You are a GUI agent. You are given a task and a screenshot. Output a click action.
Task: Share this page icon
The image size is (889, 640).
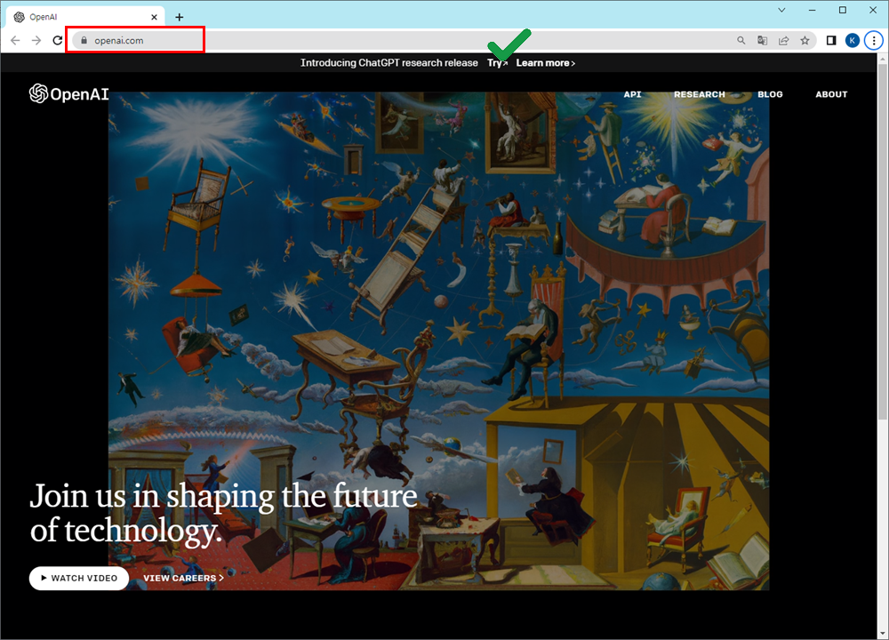point(783,40)
